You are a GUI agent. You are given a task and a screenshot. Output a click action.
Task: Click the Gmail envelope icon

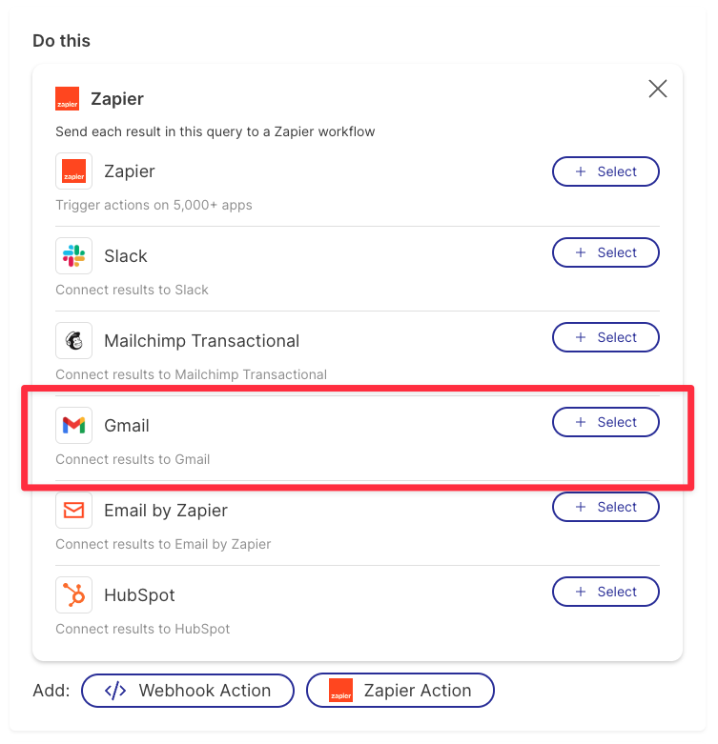pyautogui.click(x=73, y=425)
